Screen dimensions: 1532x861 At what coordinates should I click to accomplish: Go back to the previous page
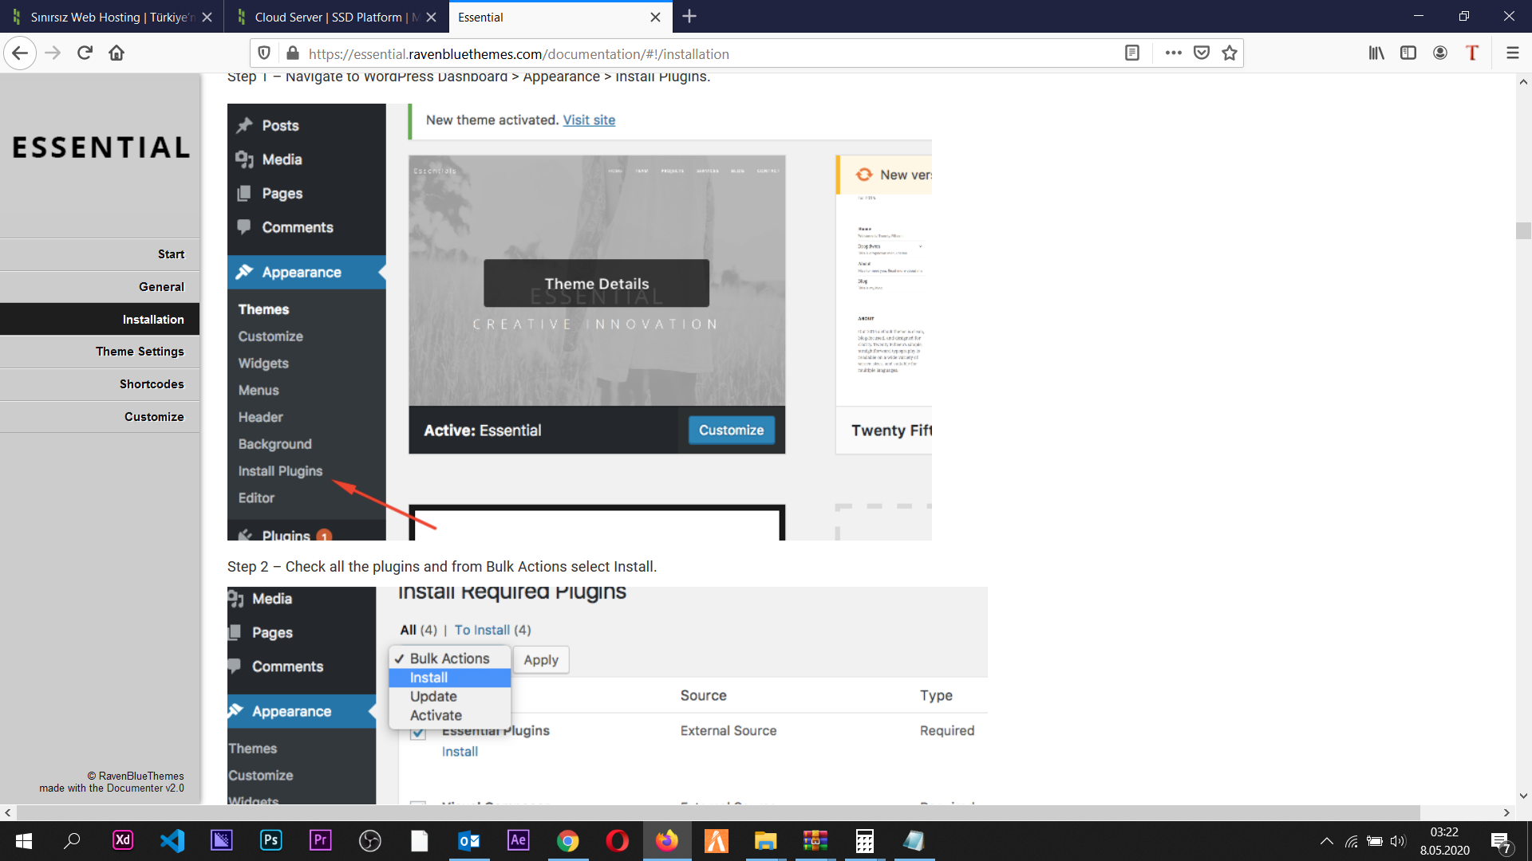pyautogui.click(x=20, y=53)
